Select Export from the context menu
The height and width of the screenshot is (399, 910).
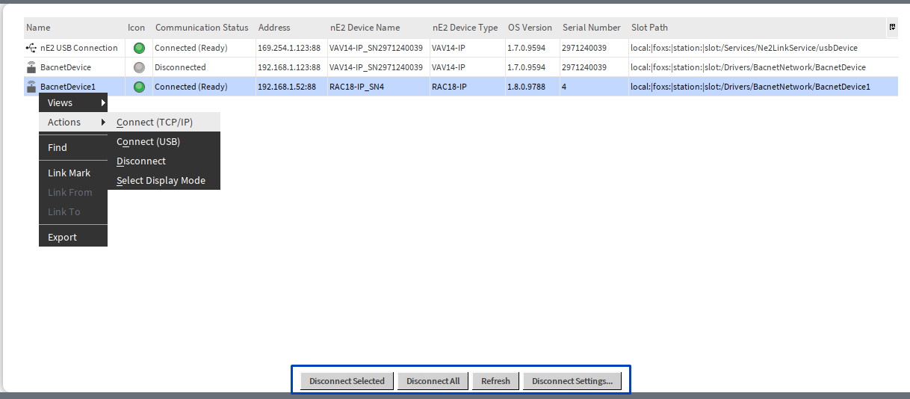[62, 237]
